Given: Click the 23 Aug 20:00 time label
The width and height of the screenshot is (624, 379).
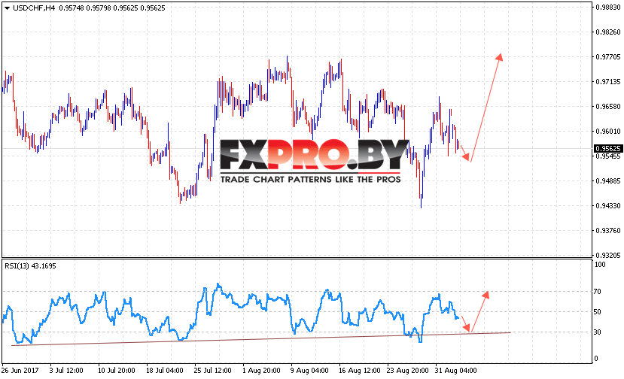Looking at the screenshot, I should pyautogui.click(x=407, y=370).
